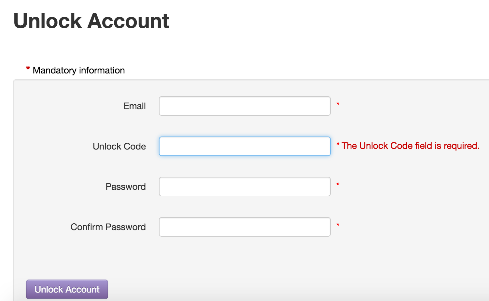Click the Unlock Code label text

(119, 147)
